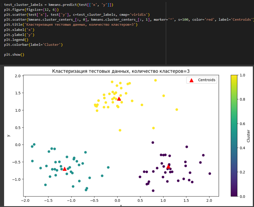The height and width of the screenshot is (207, 254).
Task: Click the 'viridis' string in the scatter call
Action: pos(139,15)
